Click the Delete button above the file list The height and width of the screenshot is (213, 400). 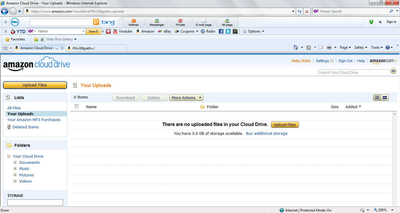tap(154, 98)
